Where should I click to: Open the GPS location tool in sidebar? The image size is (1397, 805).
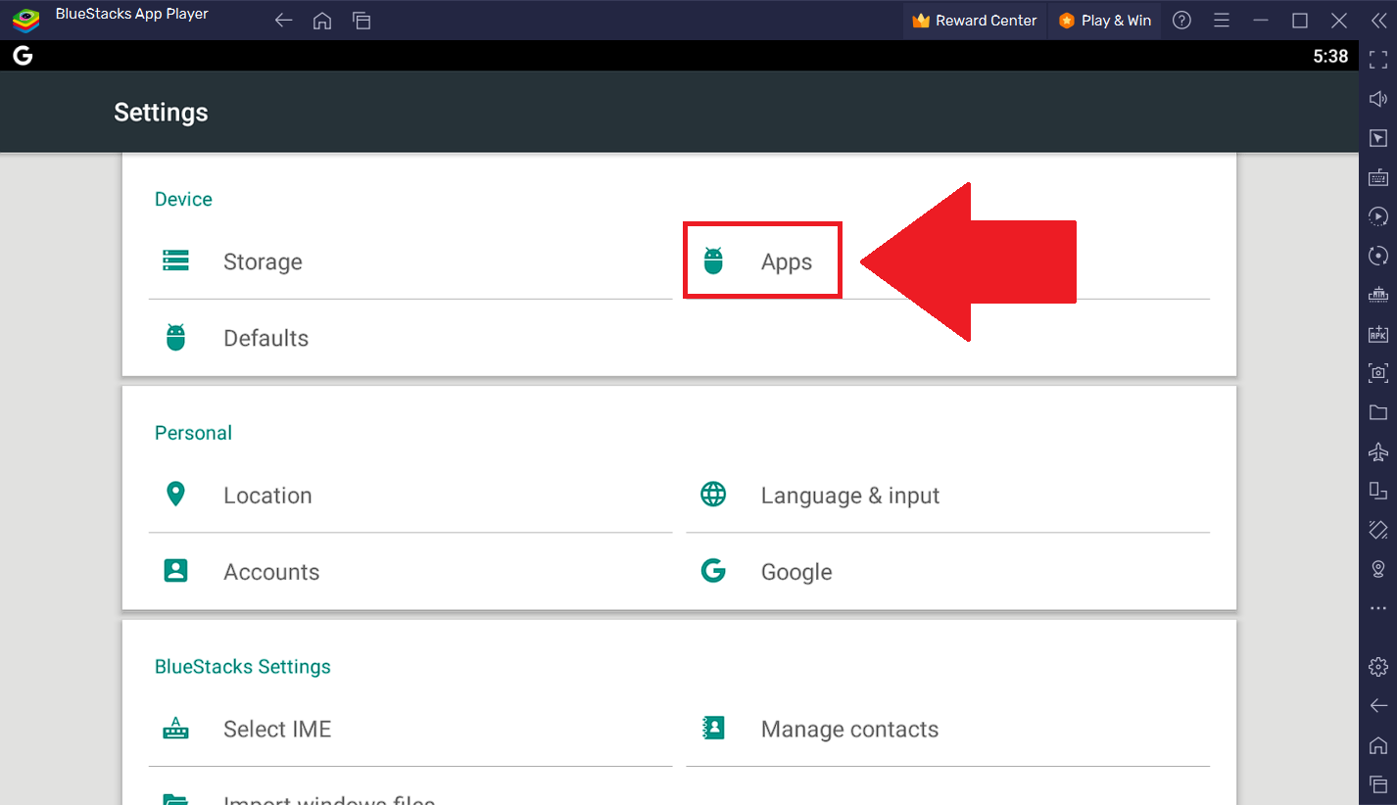tap(1377, 568)
